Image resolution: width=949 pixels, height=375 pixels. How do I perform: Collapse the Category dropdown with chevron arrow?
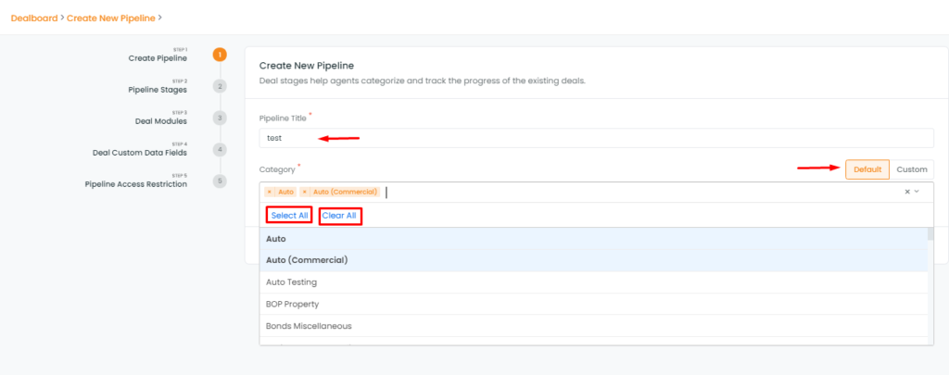(917, 192)
